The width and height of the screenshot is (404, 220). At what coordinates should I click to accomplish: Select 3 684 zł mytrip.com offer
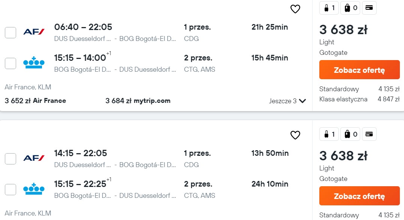click(138, 101)
